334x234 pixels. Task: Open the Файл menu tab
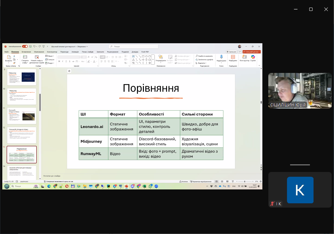coord(7,52)
